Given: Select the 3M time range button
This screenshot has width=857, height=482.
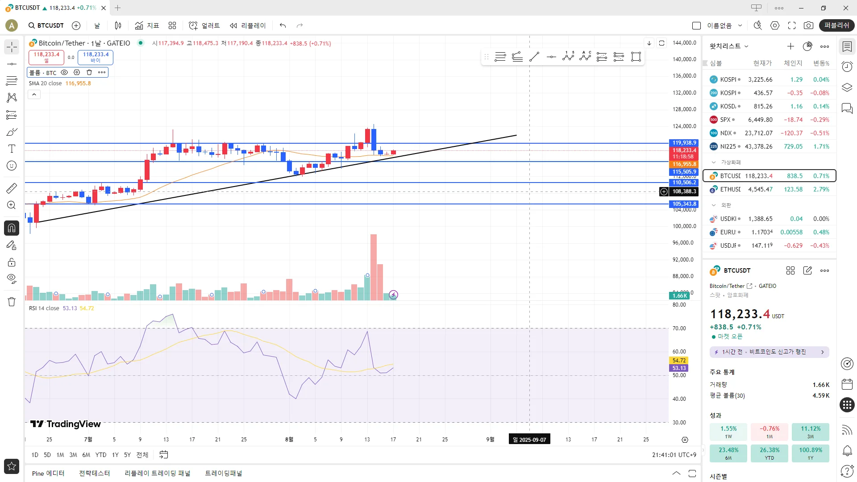Looking at the screenshot, I should (x=73, y=455).
